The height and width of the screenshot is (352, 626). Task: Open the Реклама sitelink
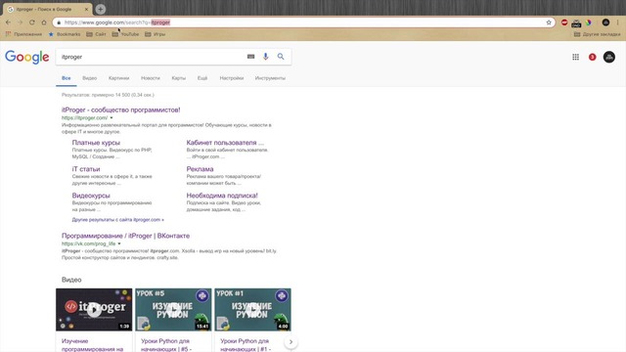point(200,169)
